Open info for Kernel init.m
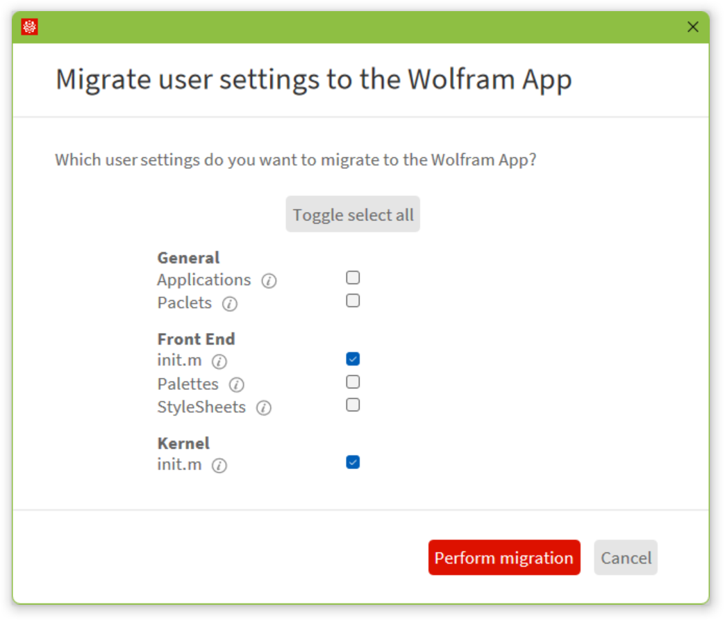 (219, 466)
